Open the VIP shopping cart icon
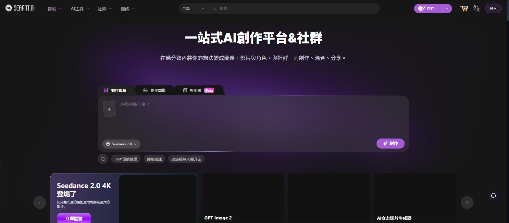Viewport: 509px width, 223px height. pyautogui.click(x=464, y=8)
